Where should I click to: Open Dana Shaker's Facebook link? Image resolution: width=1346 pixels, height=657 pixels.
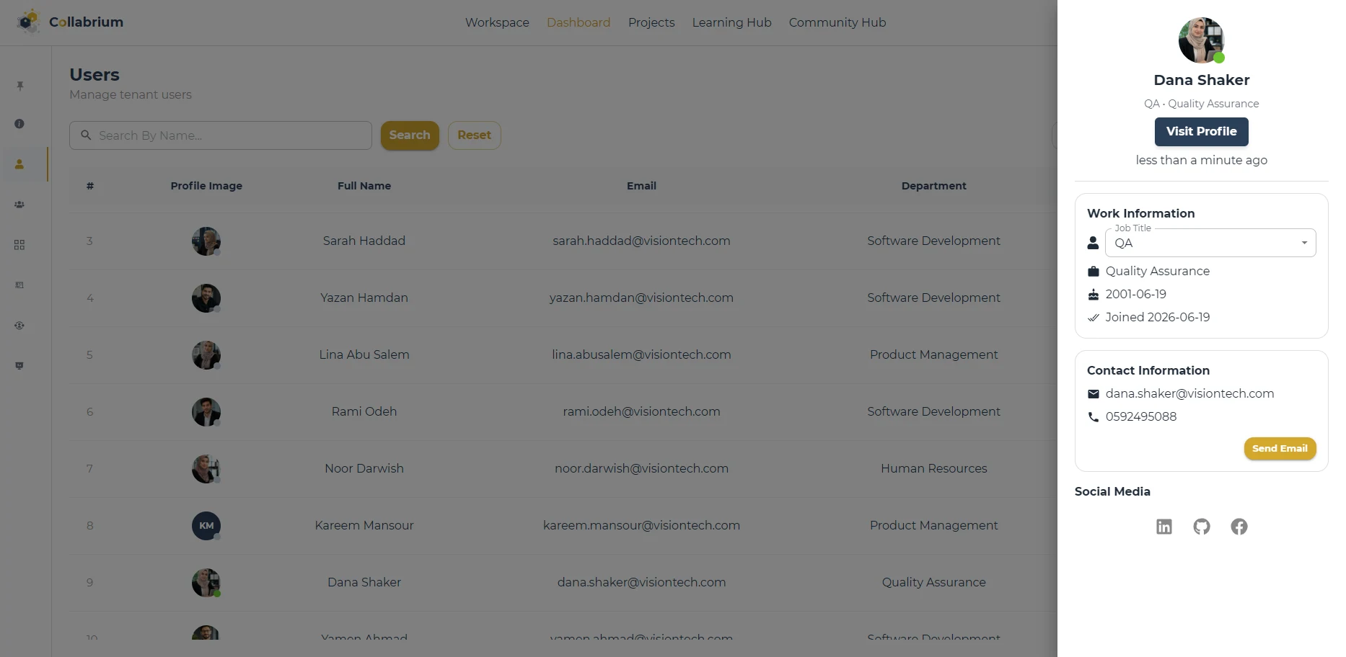click(x=1239, y=527)
